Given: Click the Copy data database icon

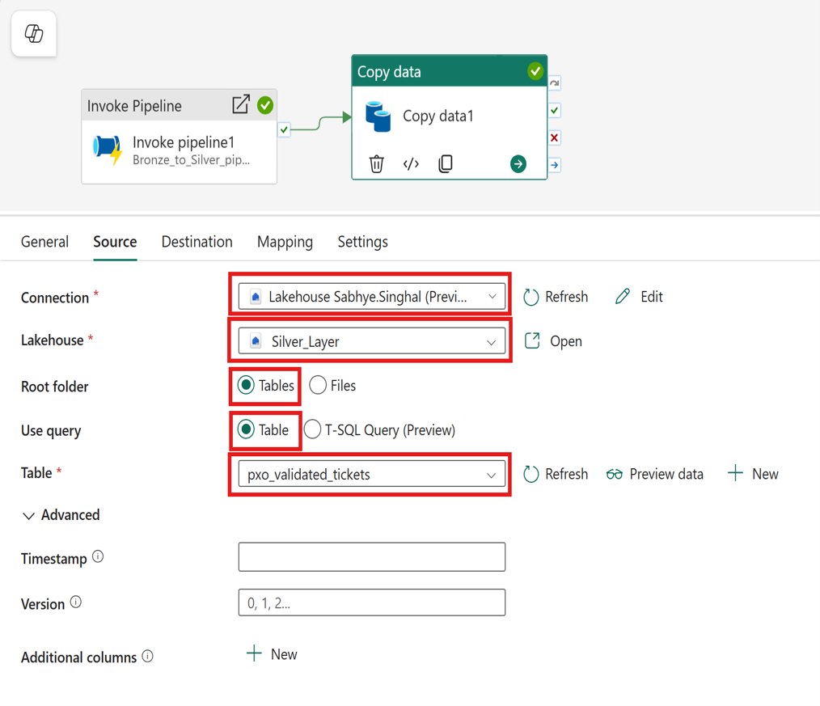Looking at the screenshot, I should (378, 116).
